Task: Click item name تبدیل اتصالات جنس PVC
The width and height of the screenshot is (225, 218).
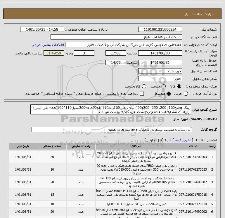Action: [x=137, y=204]
